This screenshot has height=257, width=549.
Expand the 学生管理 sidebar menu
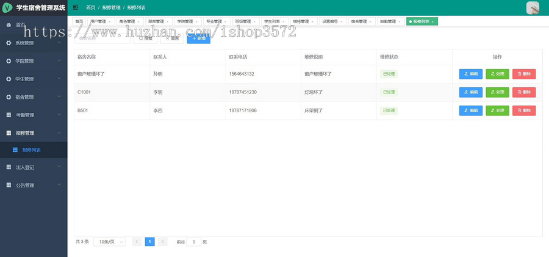point(34,79)
